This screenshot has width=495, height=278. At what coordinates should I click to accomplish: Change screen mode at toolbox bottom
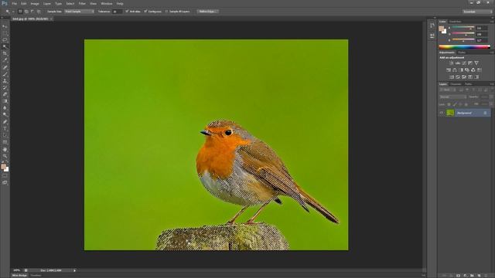[x=5, y=182]
